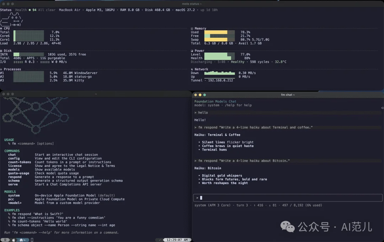The width and height of the screenshot is (384, 242).
Task: Click the Apple logo prompt segment
Action: click(x=14, y=240)
